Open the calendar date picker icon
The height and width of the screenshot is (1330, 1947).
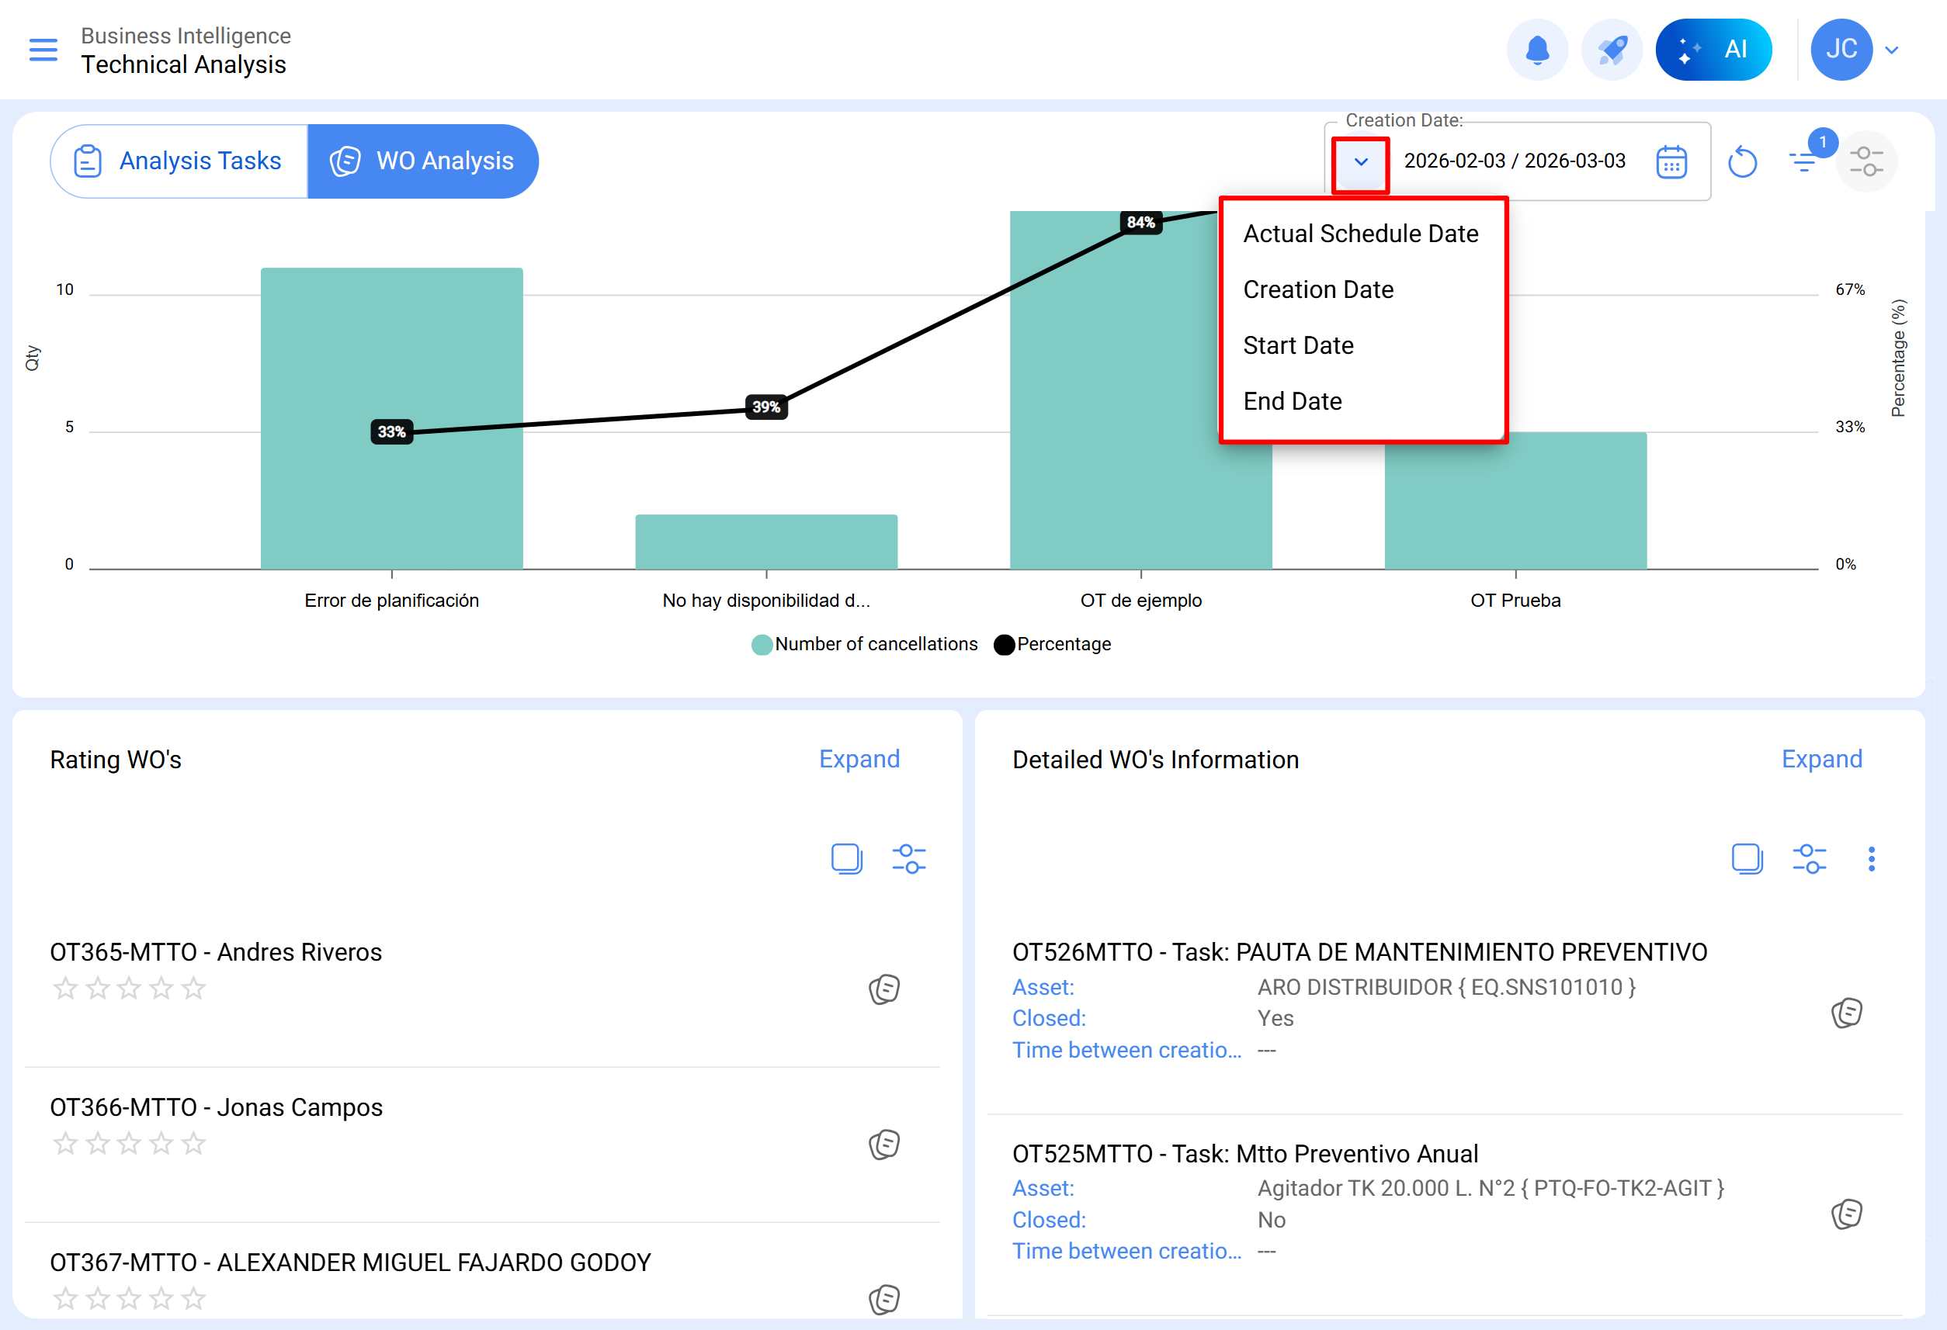pos(1671,161)
